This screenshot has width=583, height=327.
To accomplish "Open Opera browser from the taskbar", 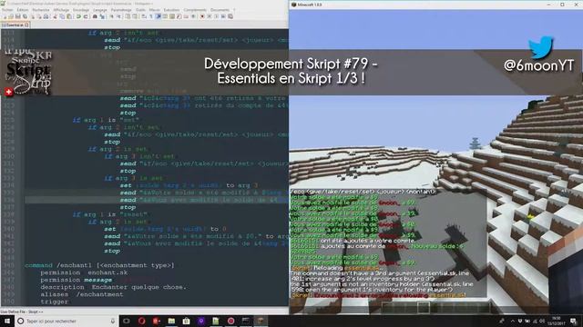I will point(141,321).
